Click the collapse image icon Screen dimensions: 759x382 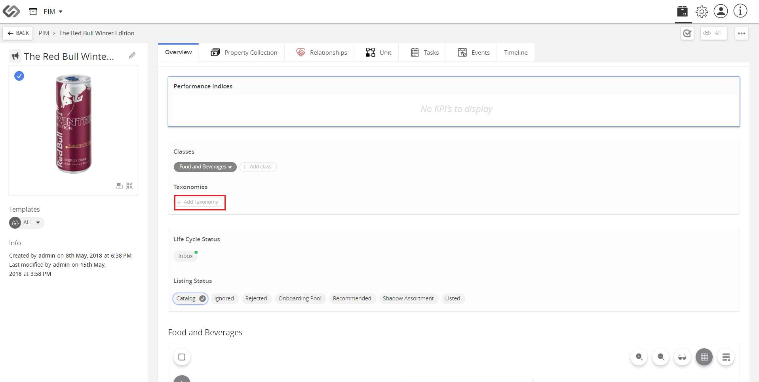[129, 185]
